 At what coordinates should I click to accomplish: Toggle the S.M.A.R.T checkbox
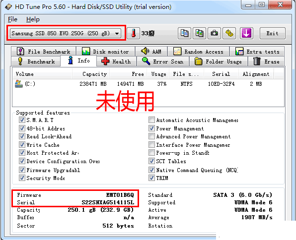[x=22, y=120]
